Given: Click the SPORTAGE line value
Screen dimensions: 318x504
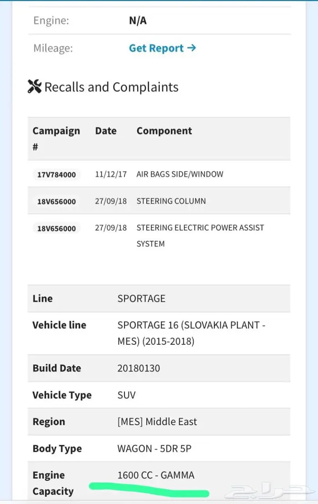Looking at the screenshot, I should [x=141, y=298].
